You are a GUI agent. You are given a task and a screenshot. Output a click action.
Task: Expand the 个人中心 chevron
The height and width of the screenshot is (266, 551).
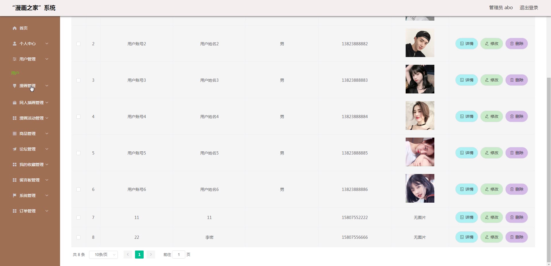[47, 44]
